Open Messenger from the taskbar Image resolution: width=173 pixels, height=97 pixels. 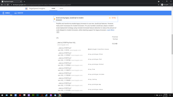[51, 95]
